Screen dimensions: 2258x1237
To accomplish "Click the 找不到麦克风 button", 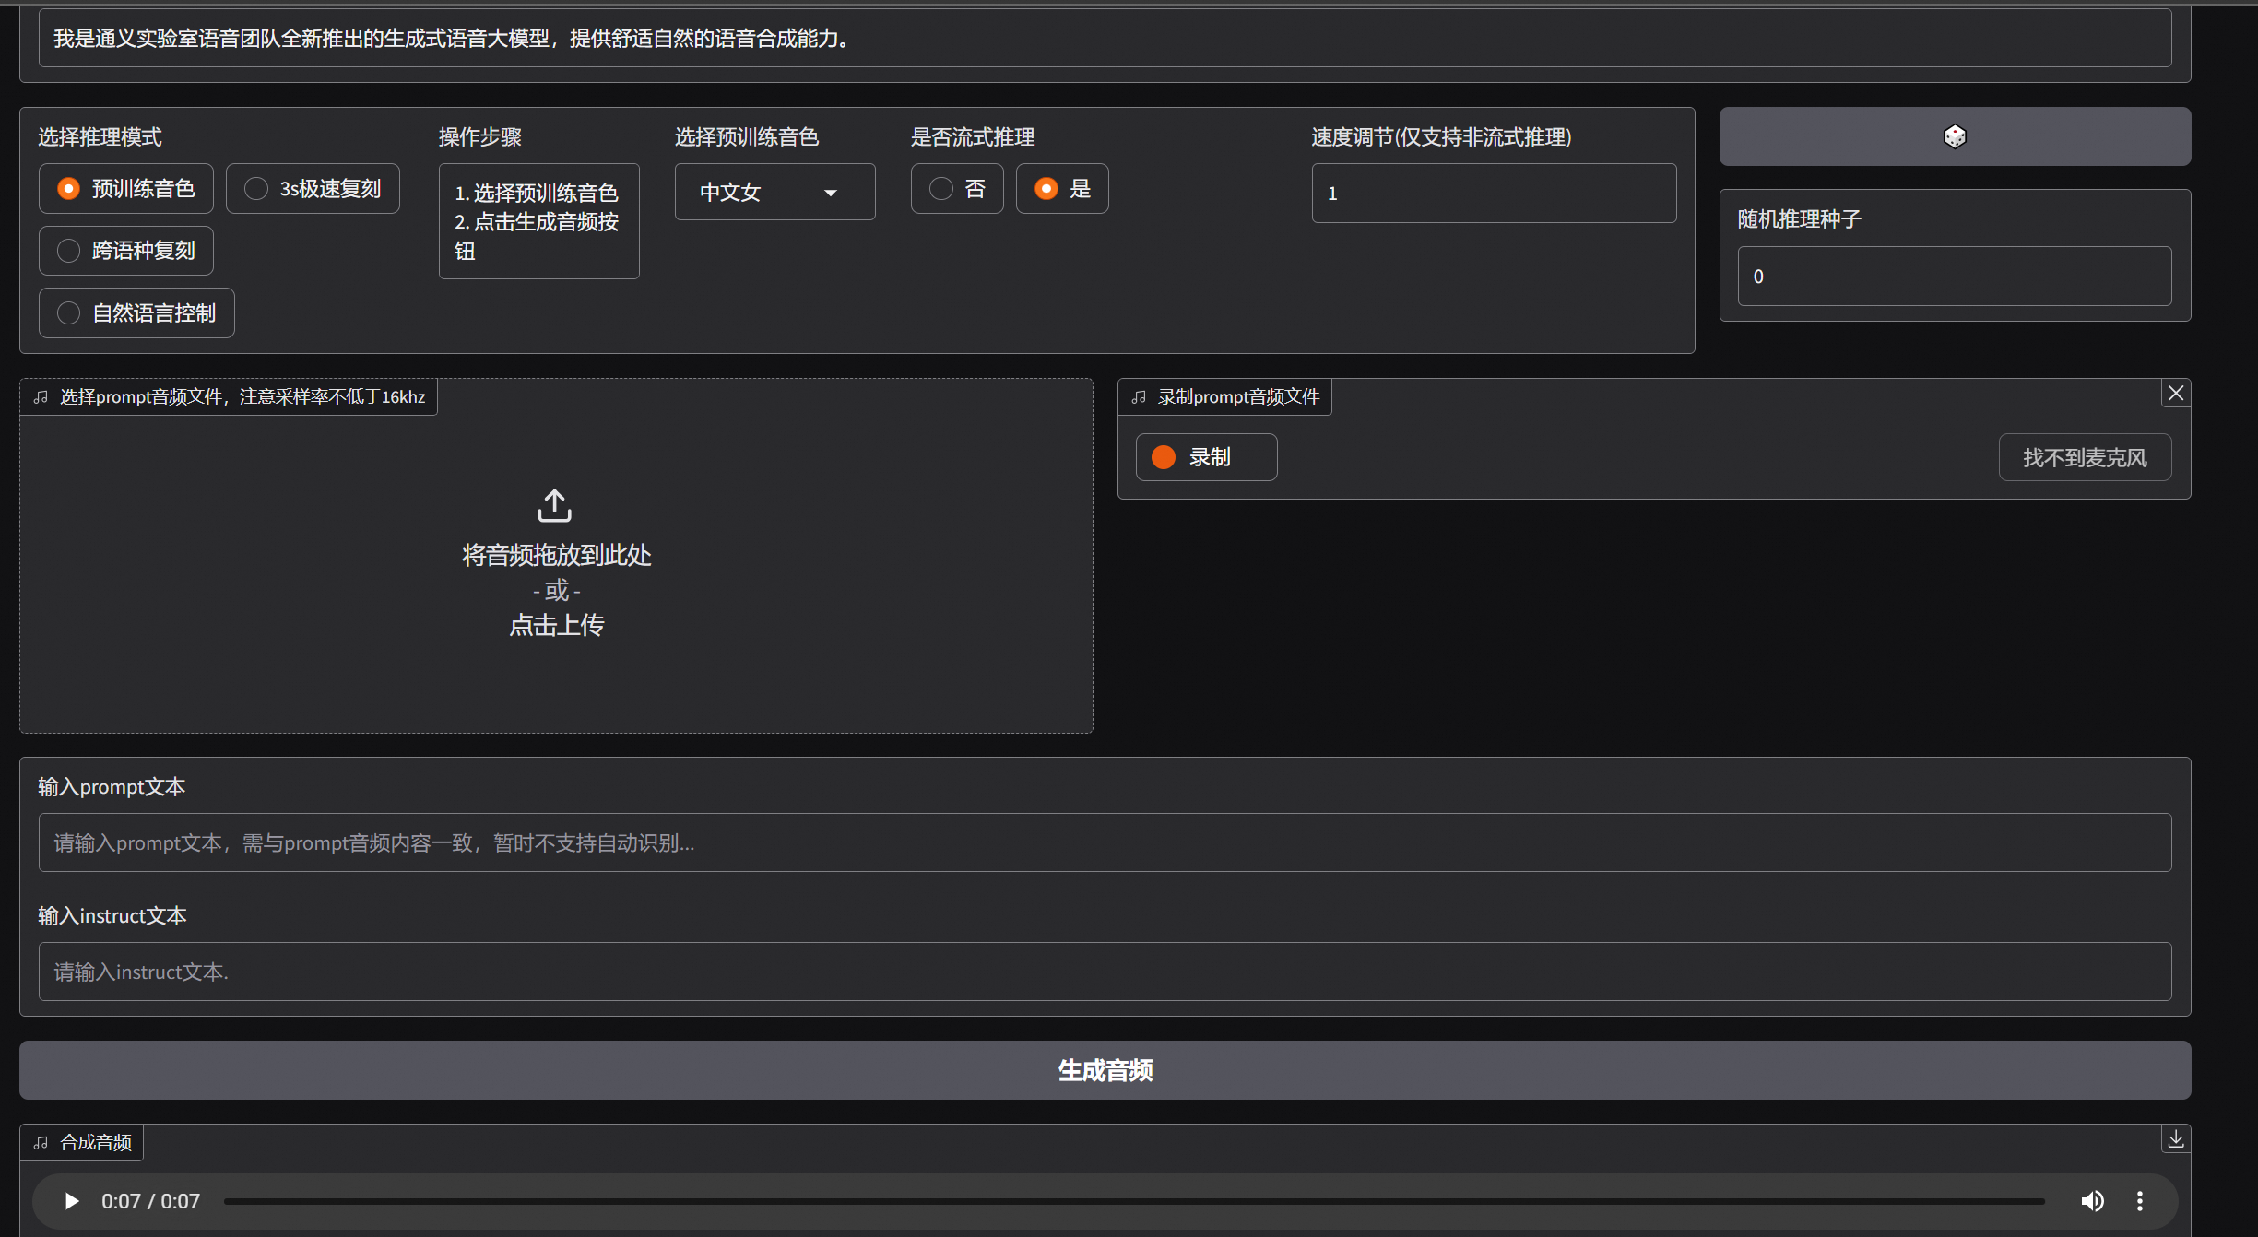I will [2085, 457].
